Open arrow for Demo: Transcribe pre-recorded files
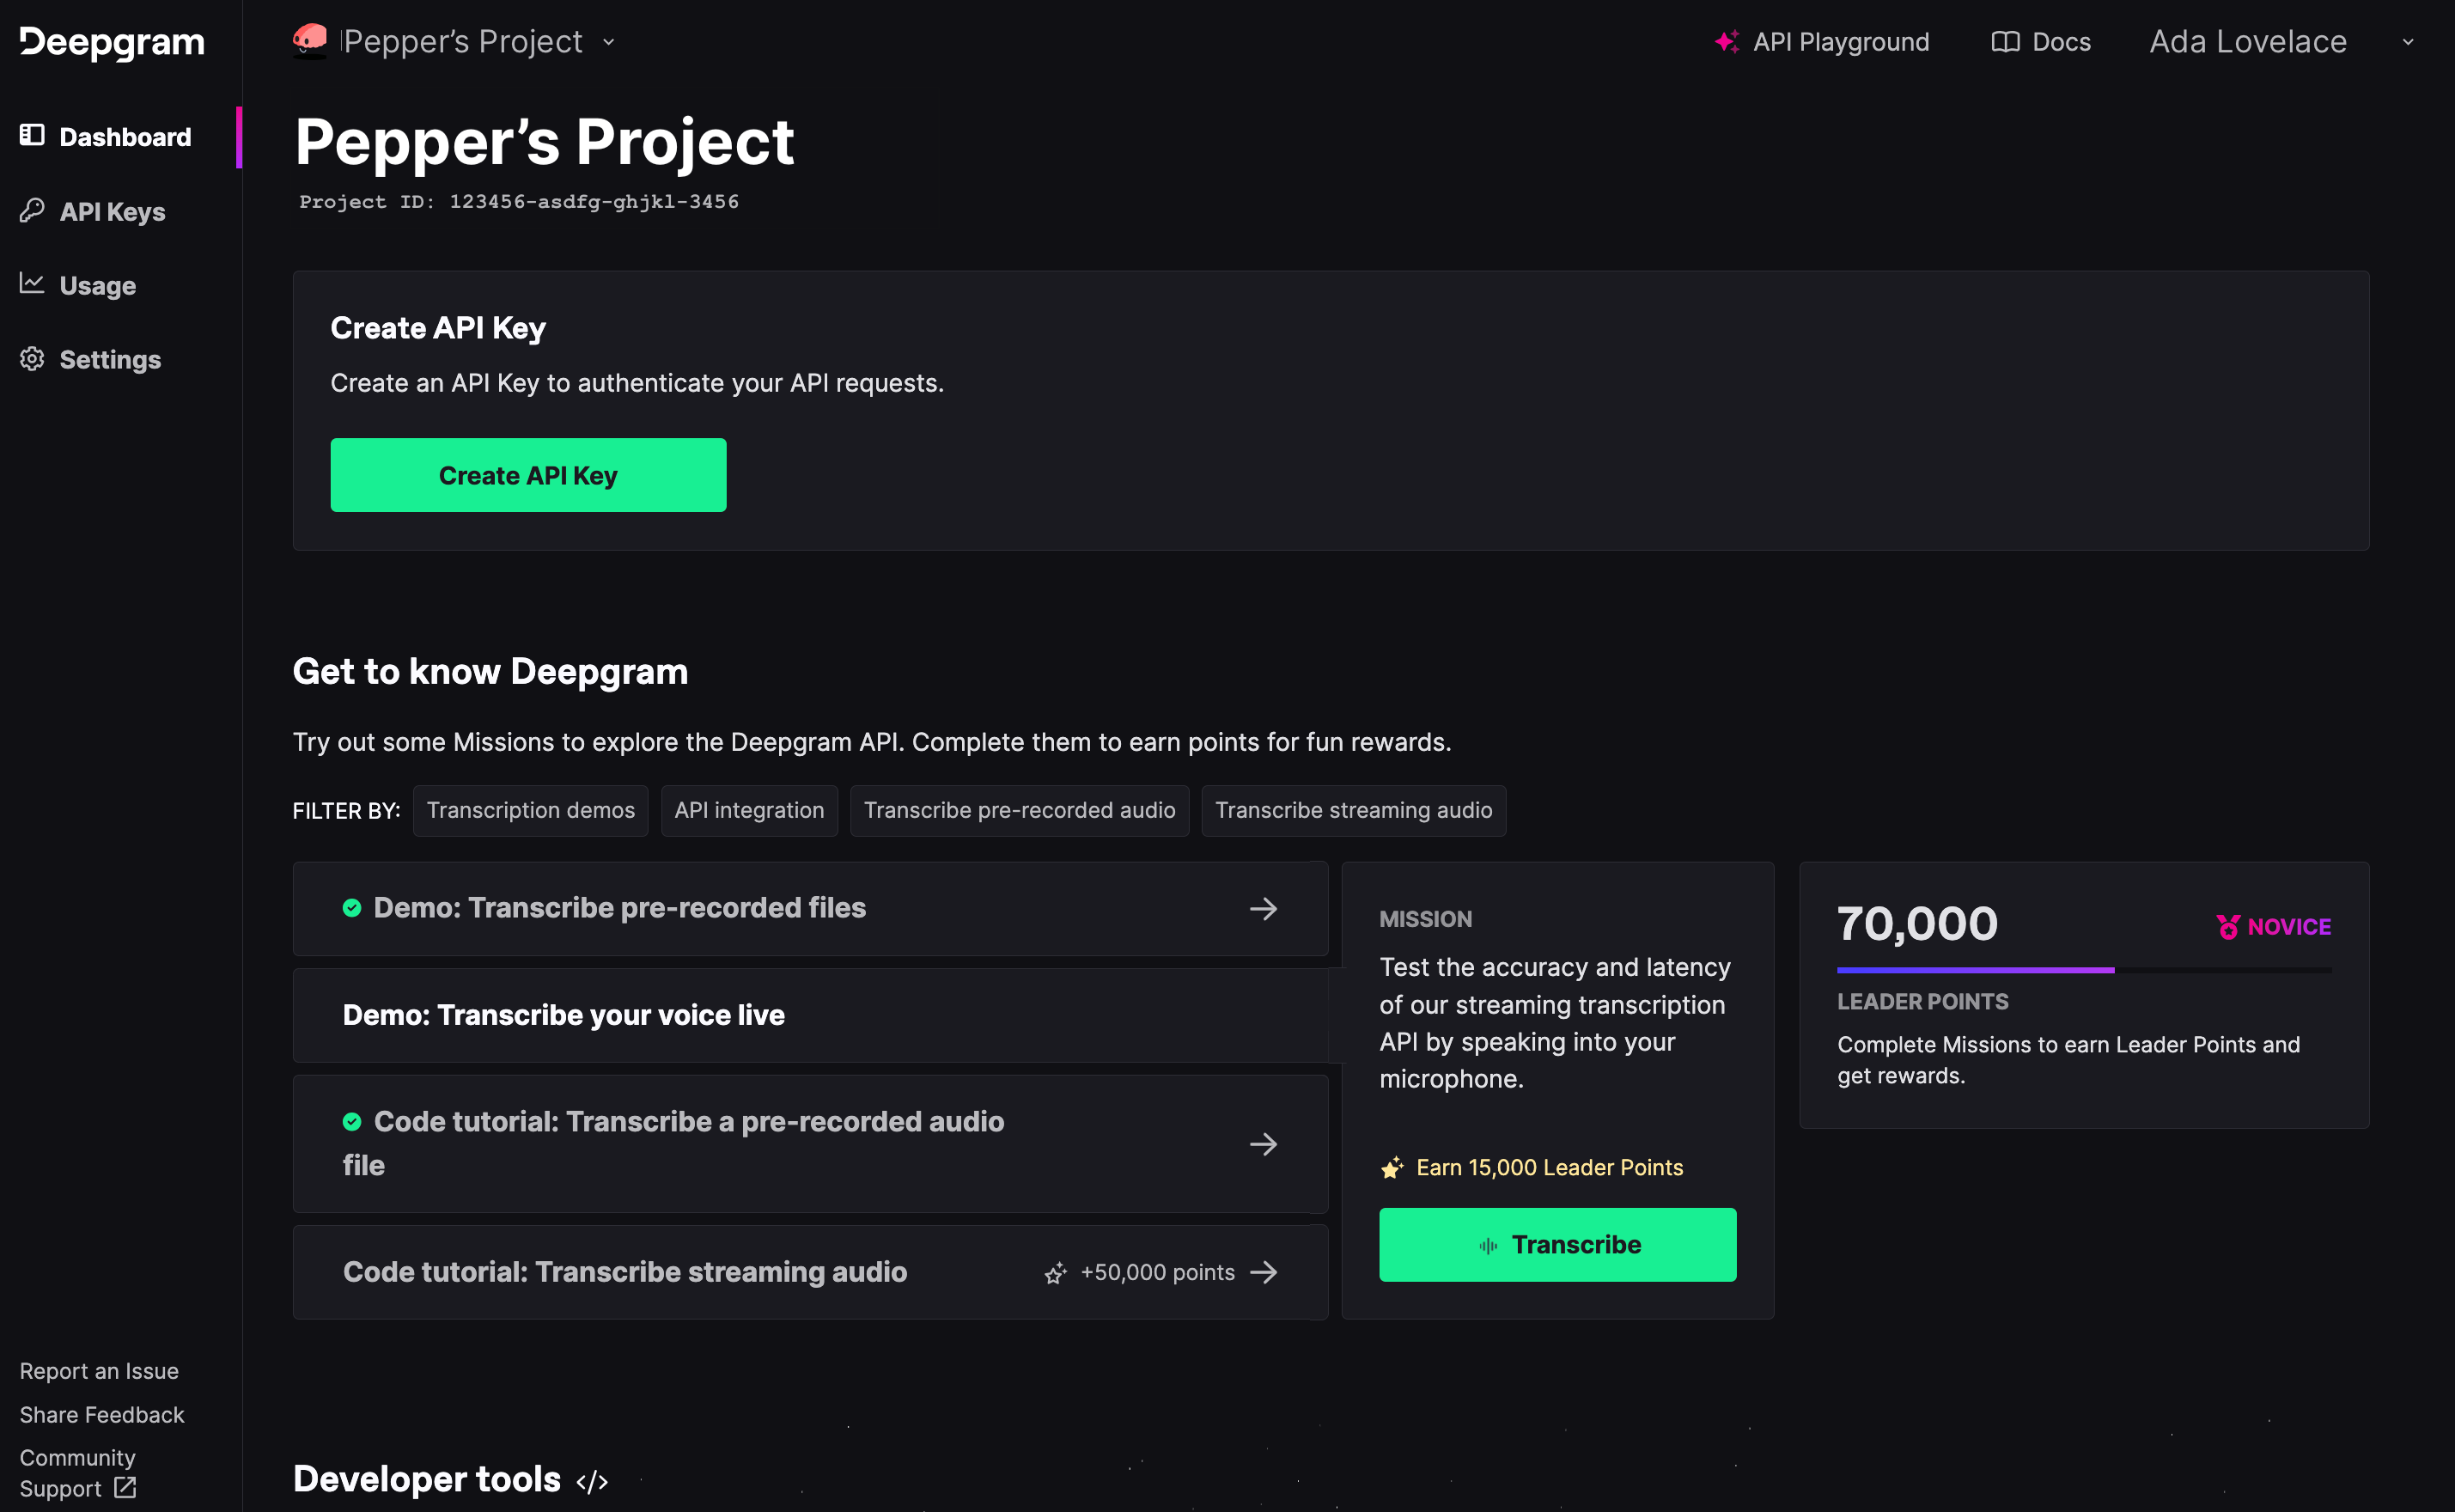Image resolution: width=2455 pixels, height=1512 pixels. (x=1263, y=908)
